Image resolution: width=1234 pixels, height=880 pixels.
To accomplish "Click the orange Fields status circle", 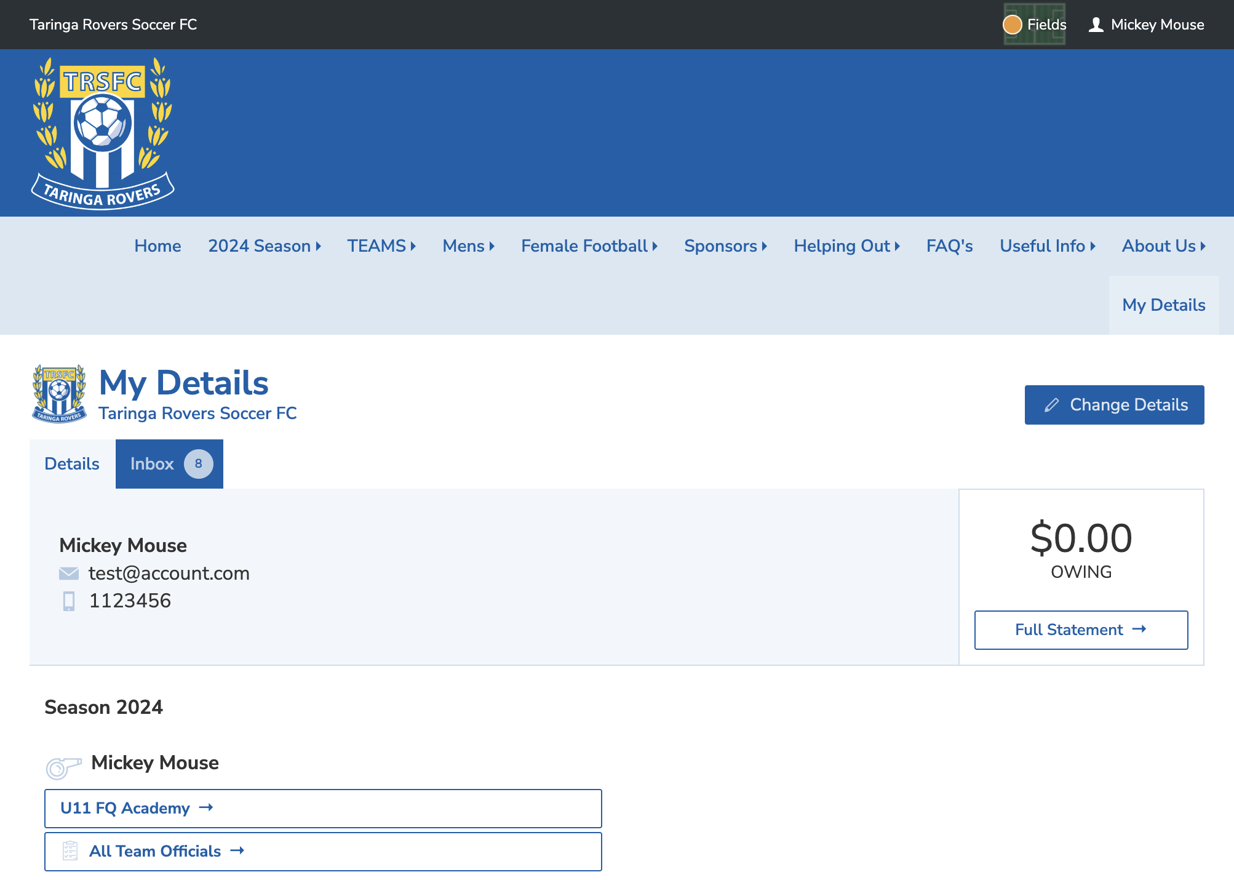I will pos(1012,25).
